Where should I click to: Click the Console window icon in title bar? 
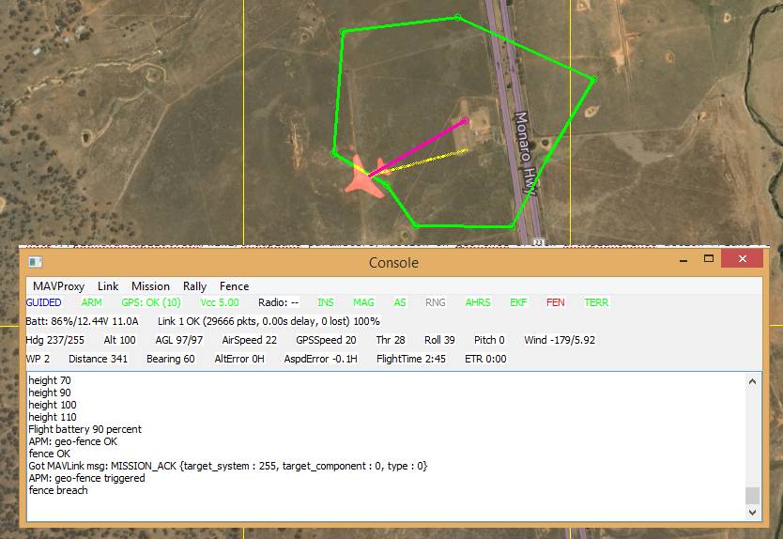35,262
